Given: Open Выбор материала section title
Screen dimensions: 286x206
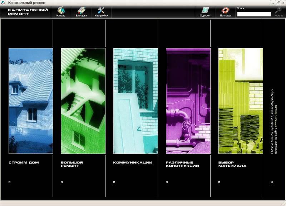Looking at the screenshot, I should pos(232,164).
